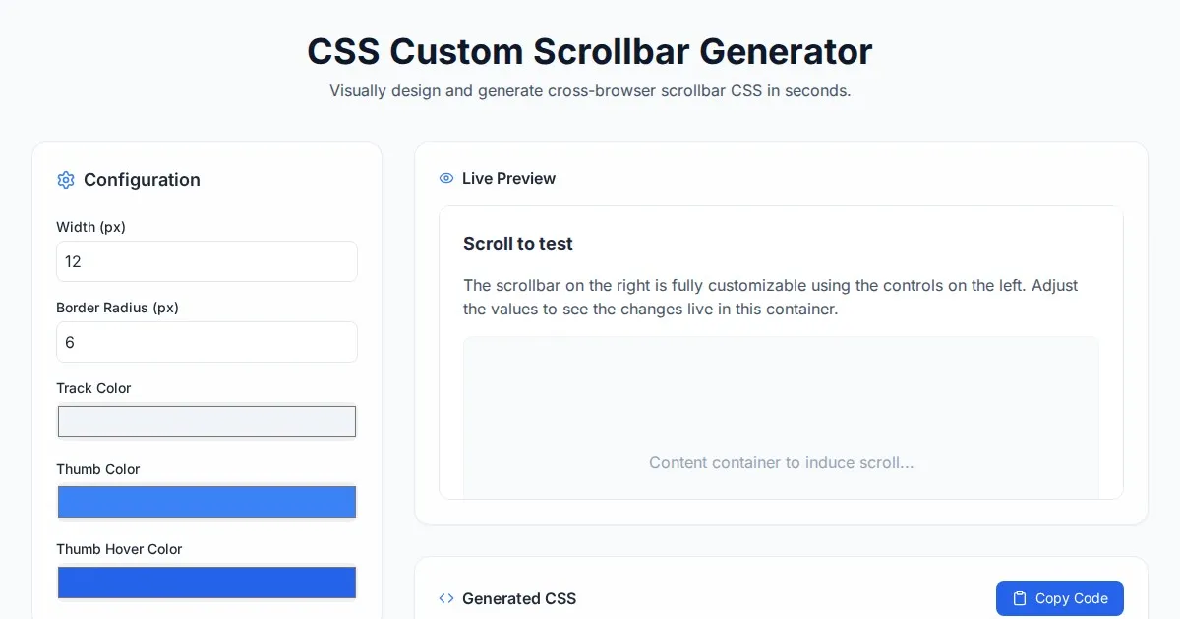The width and height of the screenshot is (1180, 619).
Task: Open the Thumb Hover Color swatch
Action: click(206, 583)
